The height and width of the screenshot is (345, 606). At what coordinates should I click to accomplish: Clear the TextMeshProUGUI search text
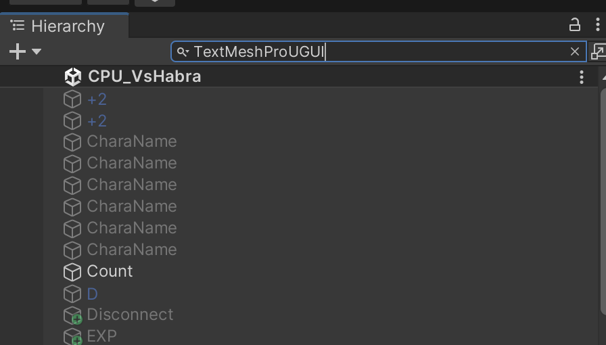[x=575, y=51]
